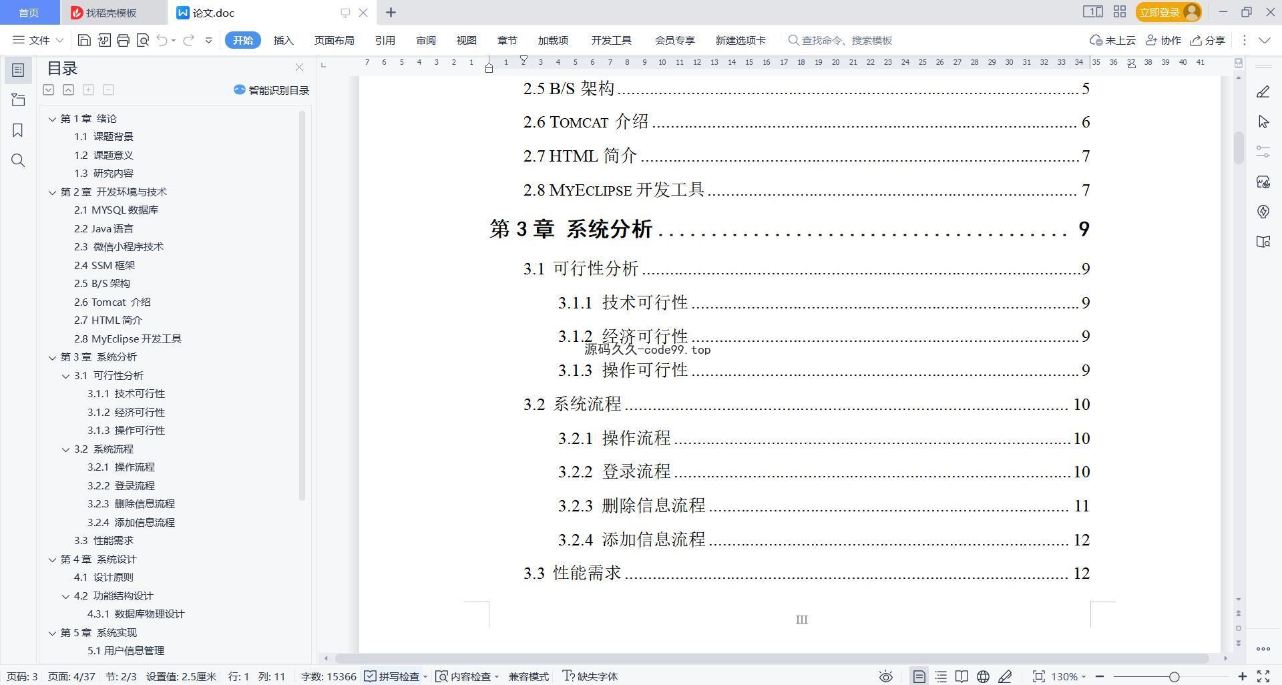The width and height of the screenshot is (1282, 685).
Task: Select the pen/edit tool in right sidebar
Action: tap(1263, 92)
